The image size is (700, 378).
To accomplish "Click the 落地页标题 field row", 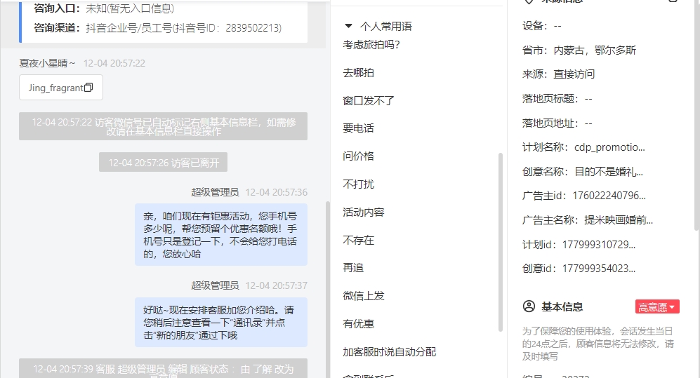I will [557, 98].
